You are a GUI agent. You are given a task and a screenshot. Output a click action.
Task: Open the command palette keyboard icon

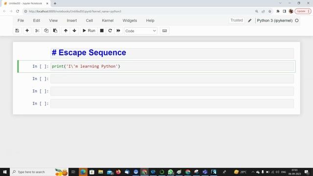164,31
